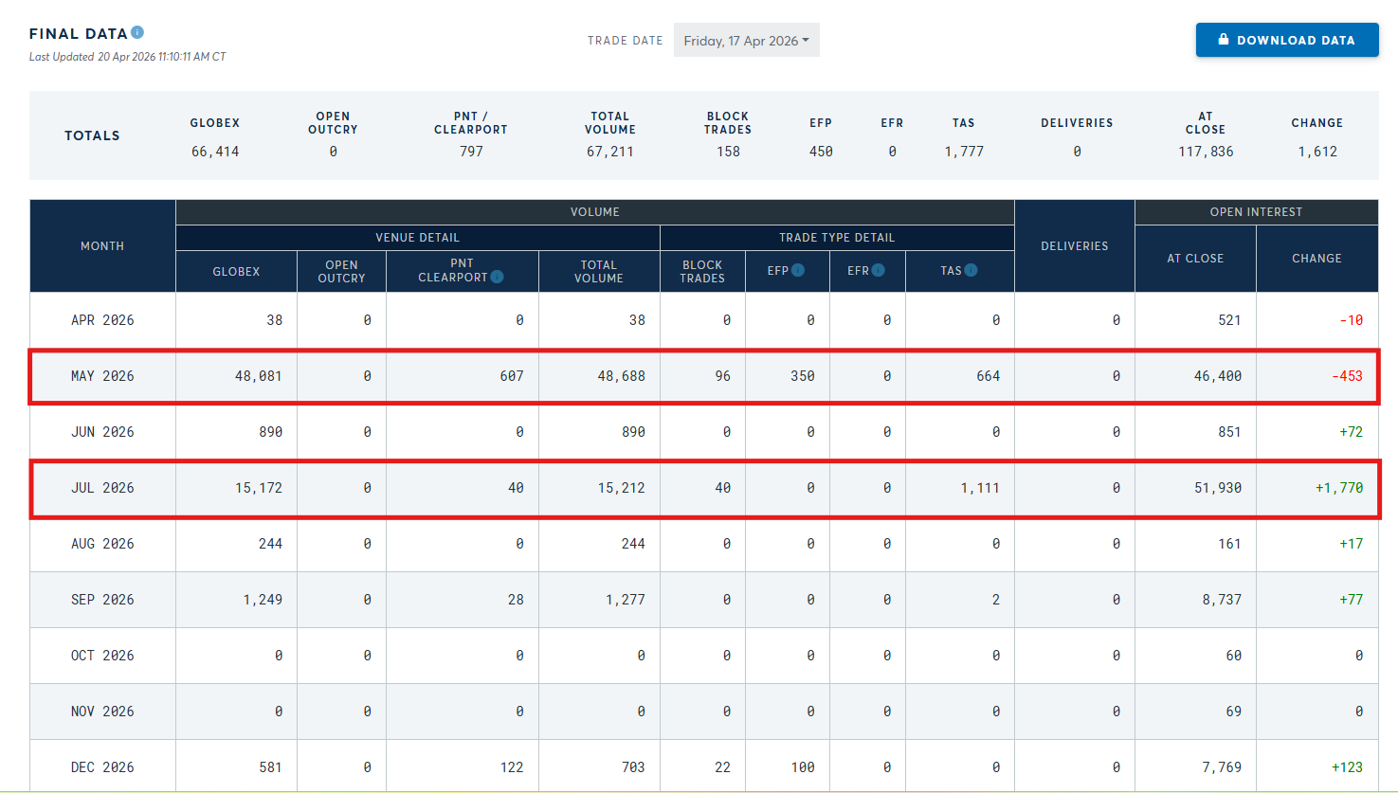Click the TAS column info icon
This screenshot has height=793, width=1398.
pyautogui.click(x=971, y=271)
